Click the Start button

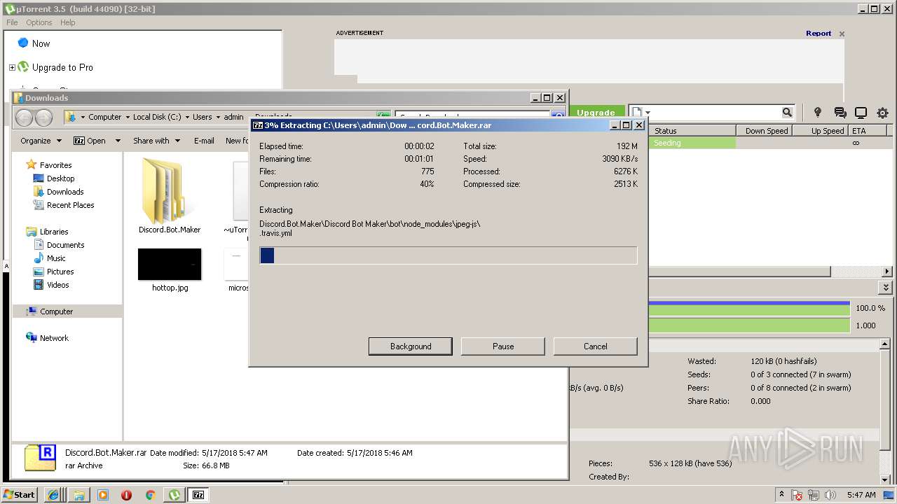pos(19,495)
